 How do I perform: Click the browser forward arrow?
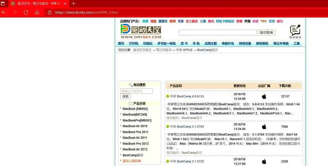[x=15, y=13]
